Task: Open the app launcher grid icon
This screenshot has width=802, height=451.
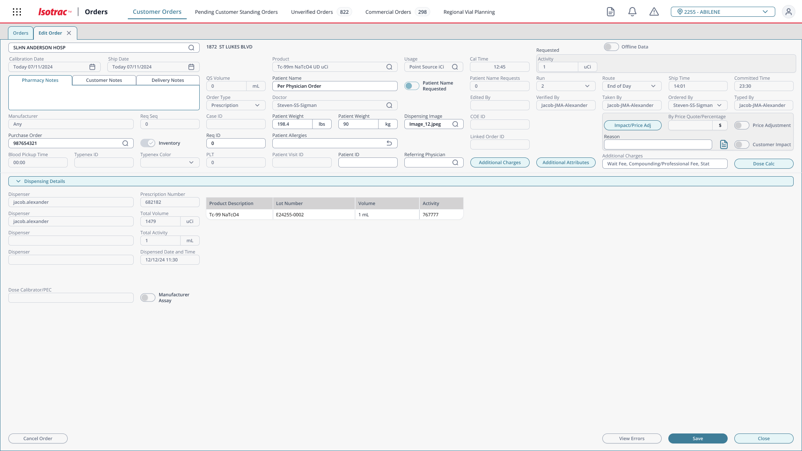Action: (17, 12)
